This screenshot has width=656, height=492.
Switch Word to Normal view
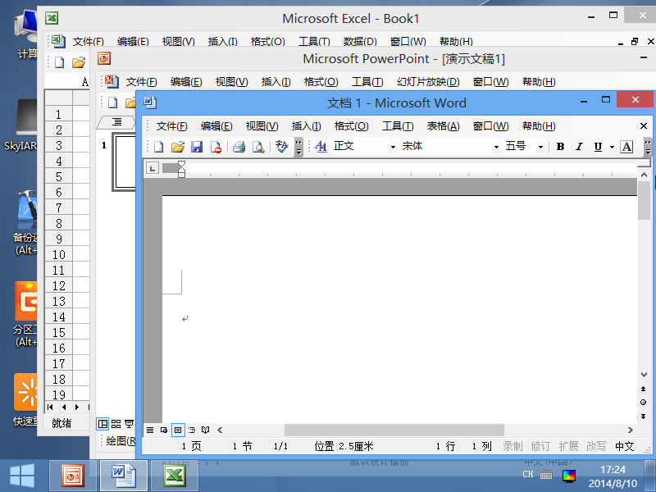pos(150,430)
